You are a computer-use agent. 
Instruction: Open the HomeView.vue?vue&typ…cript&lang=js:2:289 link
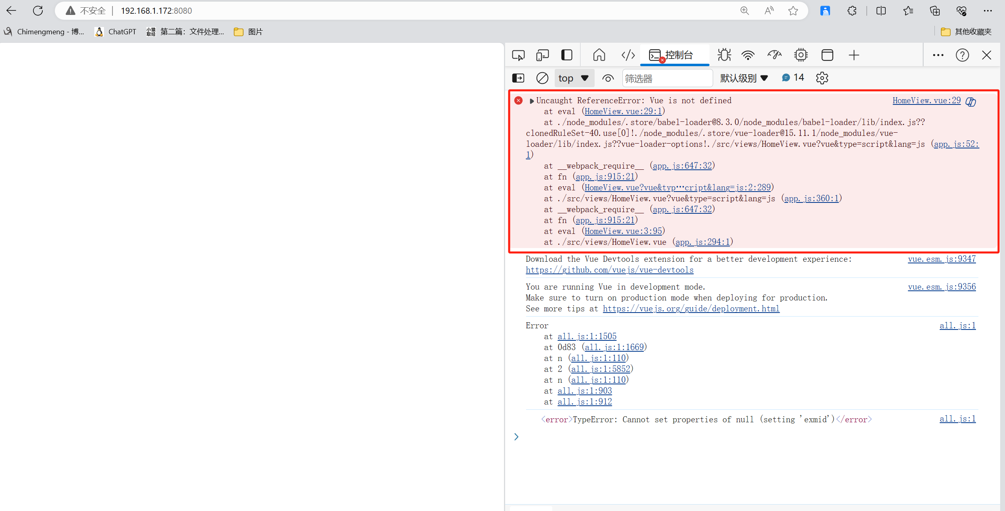tap(678, 188)
